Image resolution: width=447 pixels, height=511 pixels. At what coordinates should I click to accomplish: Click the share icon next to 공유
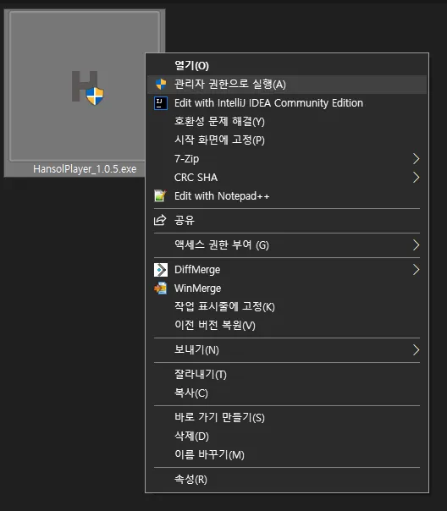[160, 220]
